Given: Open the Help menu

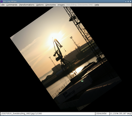Looking at the screenshot, I should (x=97, y=5).
